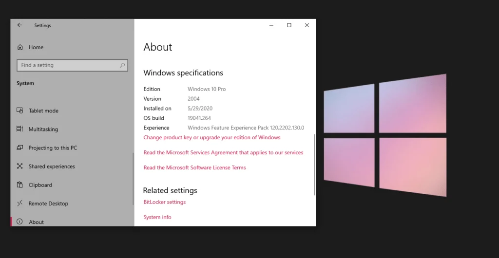Select OS build '19041.264' text
Image resolution: width=499 pixels, height=258 pixels.
(x=199, y=118)
